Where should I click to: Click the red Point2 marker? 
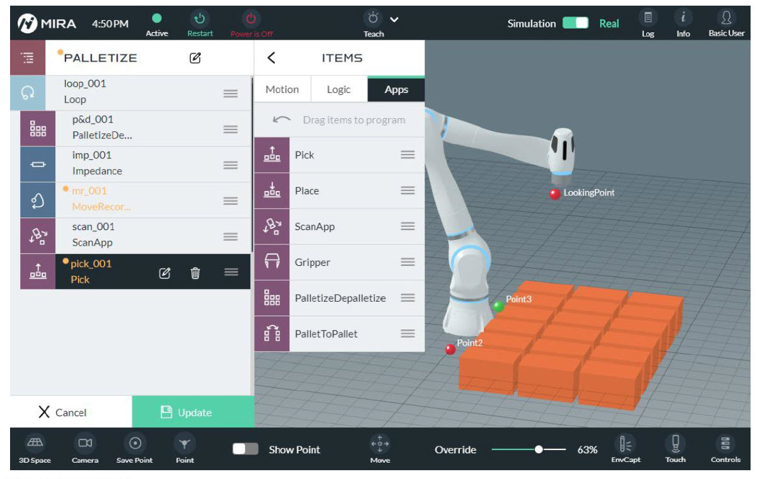[x=450, y=349]
